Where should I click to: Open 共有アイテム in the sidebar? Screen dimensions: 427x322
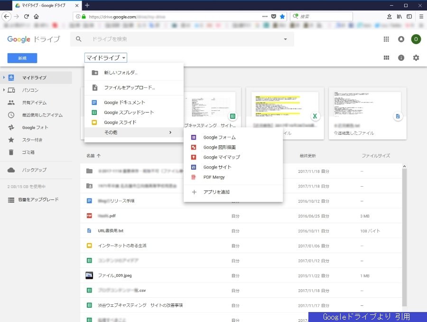[x=36, y=103]
